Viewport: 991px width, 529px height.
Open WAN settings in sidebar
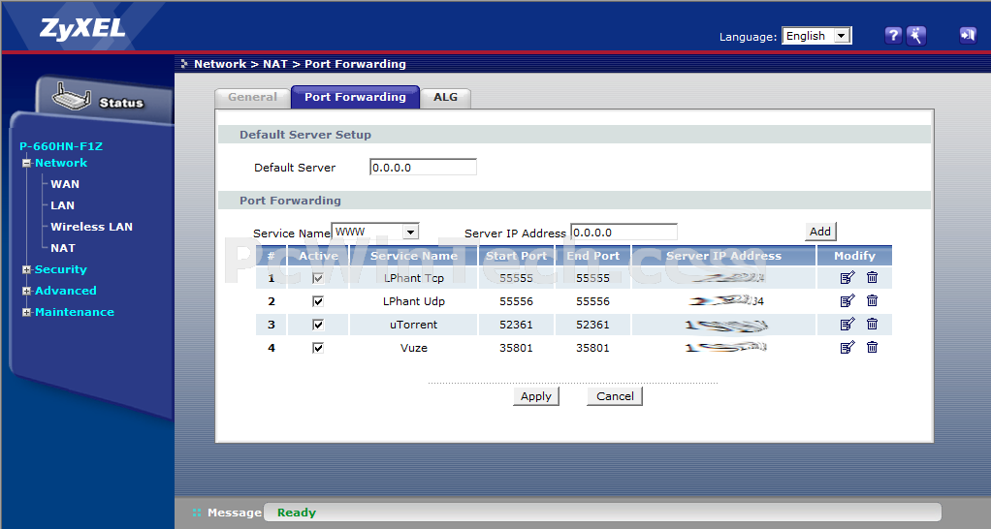click(x=64, y=184)
